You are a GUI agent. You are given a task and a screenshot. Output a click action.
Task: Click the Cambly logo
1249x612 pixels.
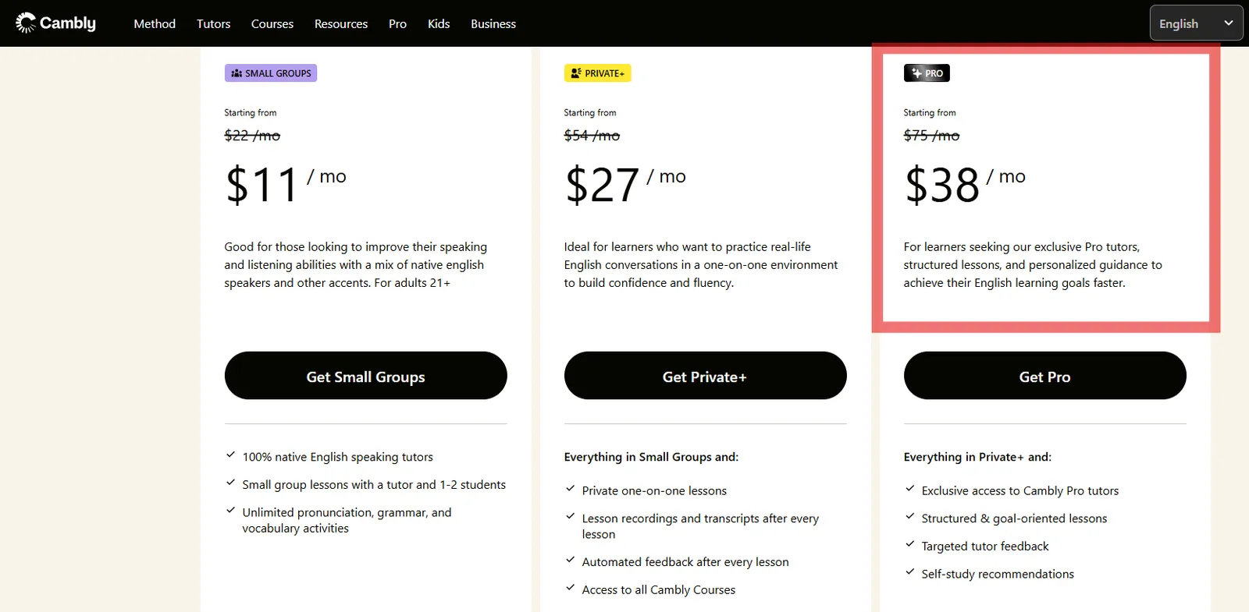(x=55, y=23)
